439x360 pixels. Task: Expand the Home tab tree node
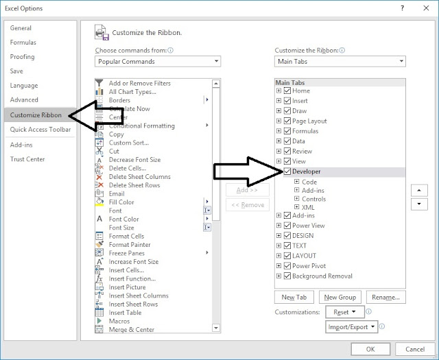[278, 91]
